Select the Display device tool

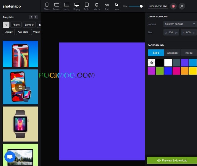77,6
